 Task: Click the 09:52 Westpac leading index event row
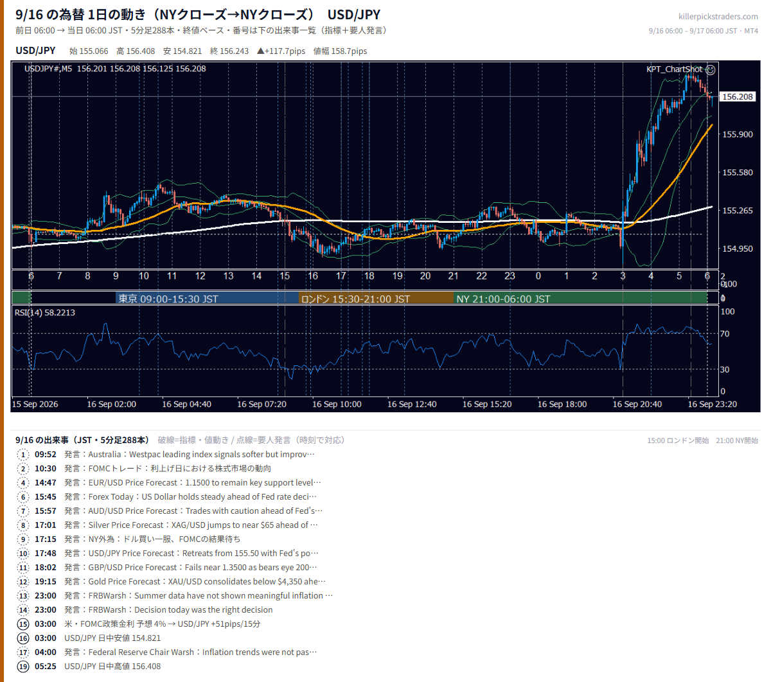tap(175, 455)
